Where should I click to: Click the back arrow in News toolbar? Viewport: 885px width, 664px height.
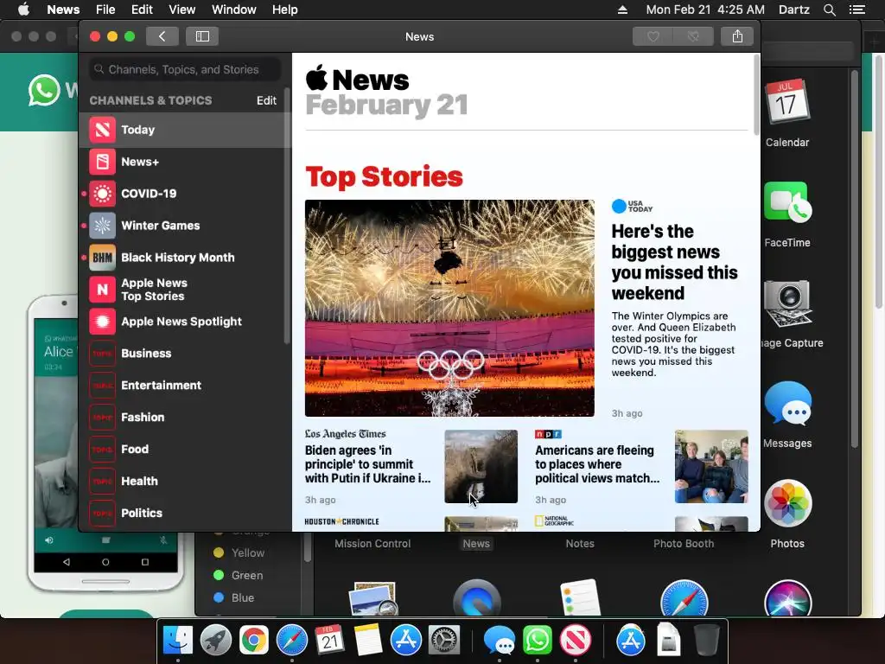162,36
